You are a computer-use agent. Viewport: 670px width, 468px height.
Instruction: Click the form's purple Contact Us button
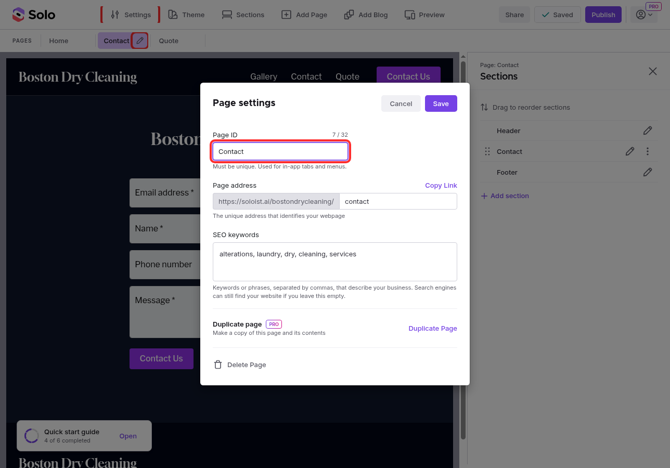pyautogui.click(x=161, y=358)
